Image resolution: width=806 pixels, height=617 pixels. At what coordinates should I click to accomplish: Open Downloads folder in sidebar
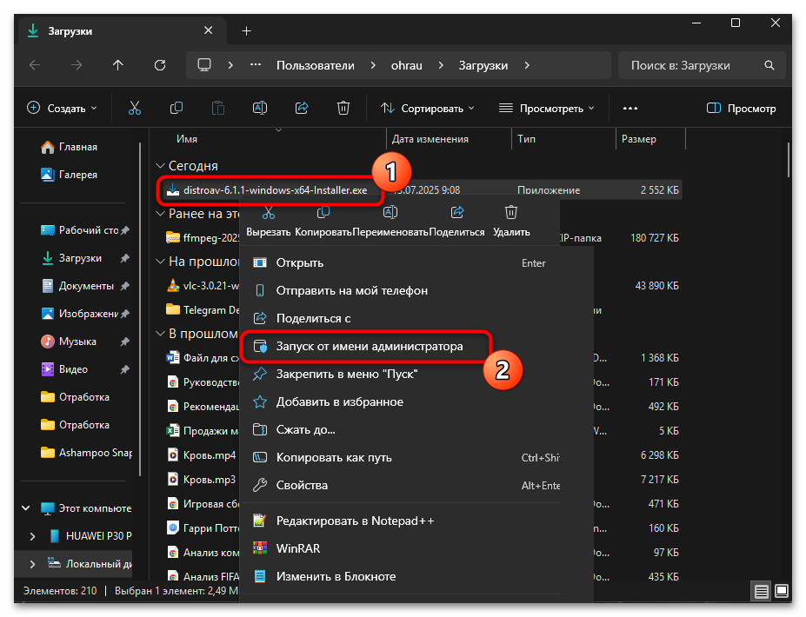[80, 258]
